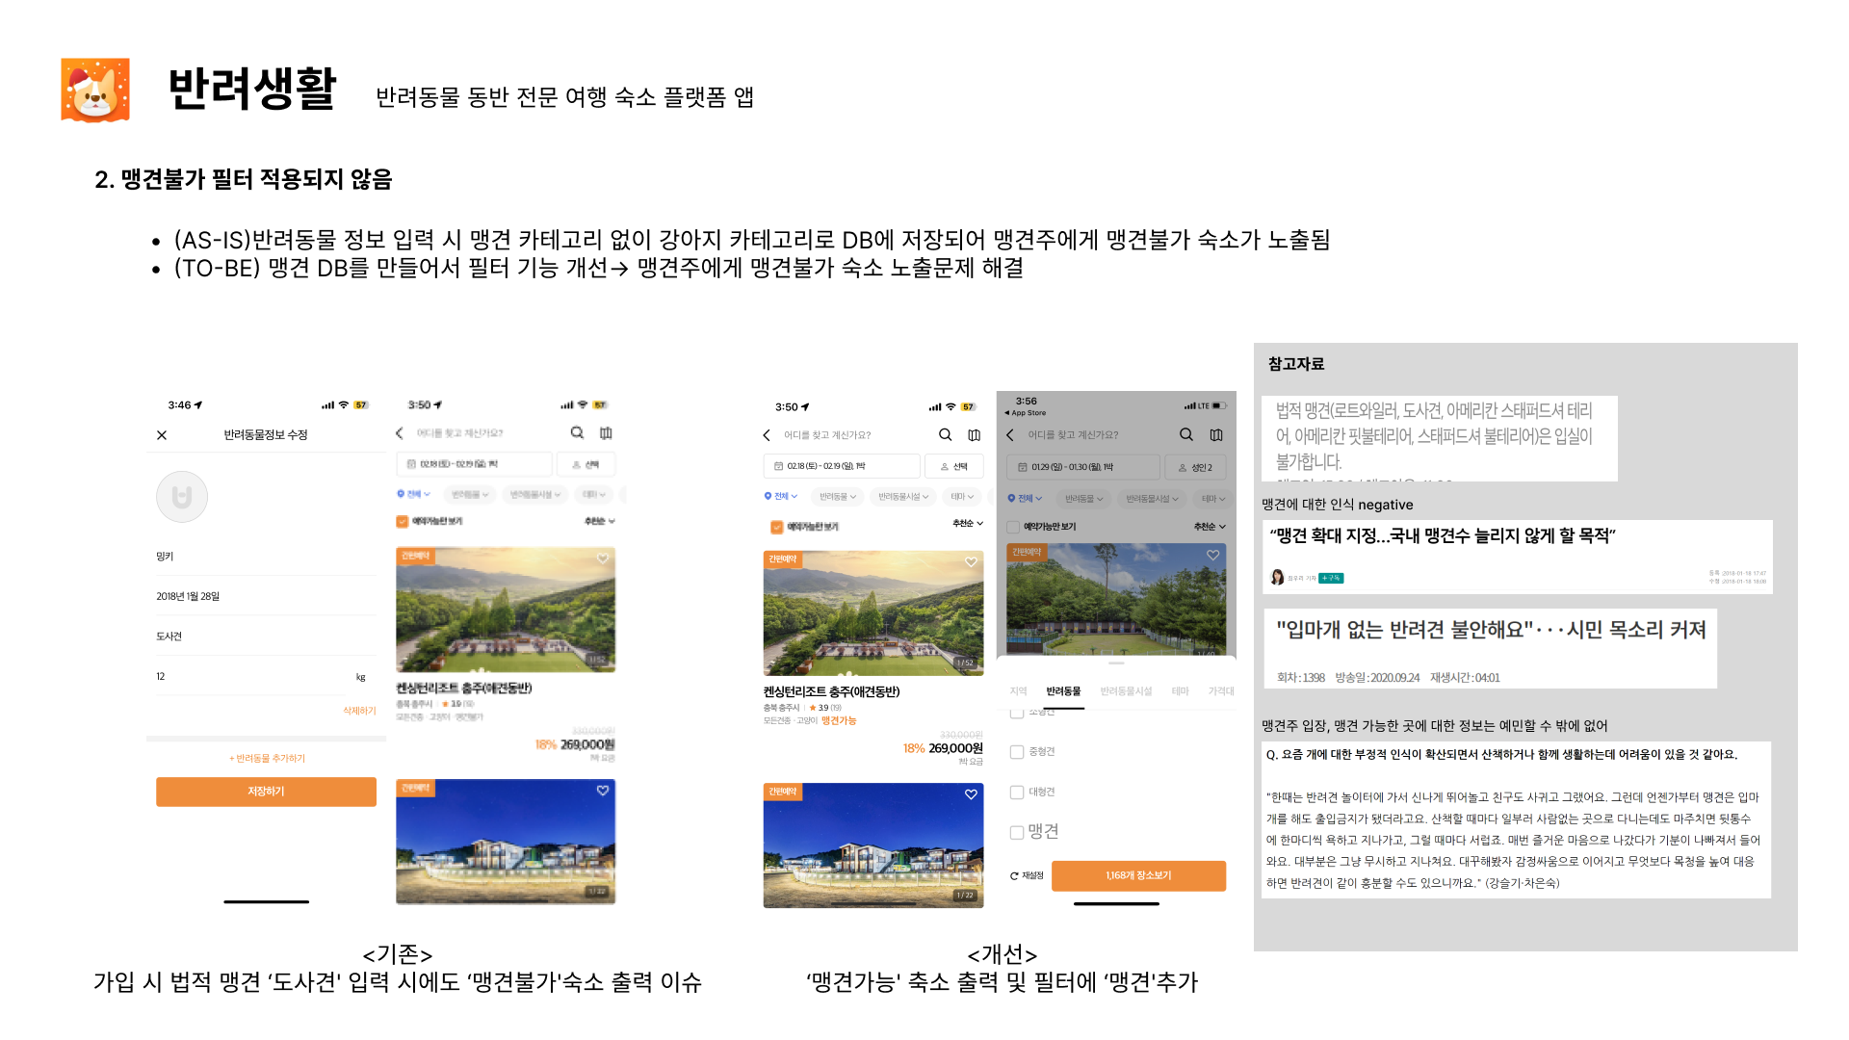Open the 성인 2 guest selector
The width and height of the screenshot is (1849, 1040).
click(x=1195, y=467)
